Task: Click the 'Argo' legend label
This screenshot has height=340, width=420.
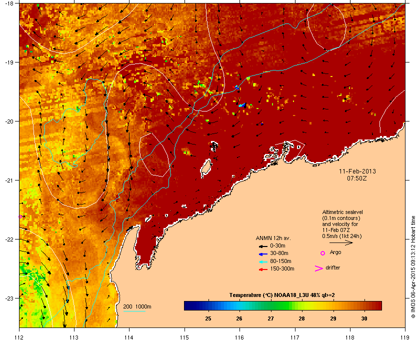Action: (x=335, y=252)
